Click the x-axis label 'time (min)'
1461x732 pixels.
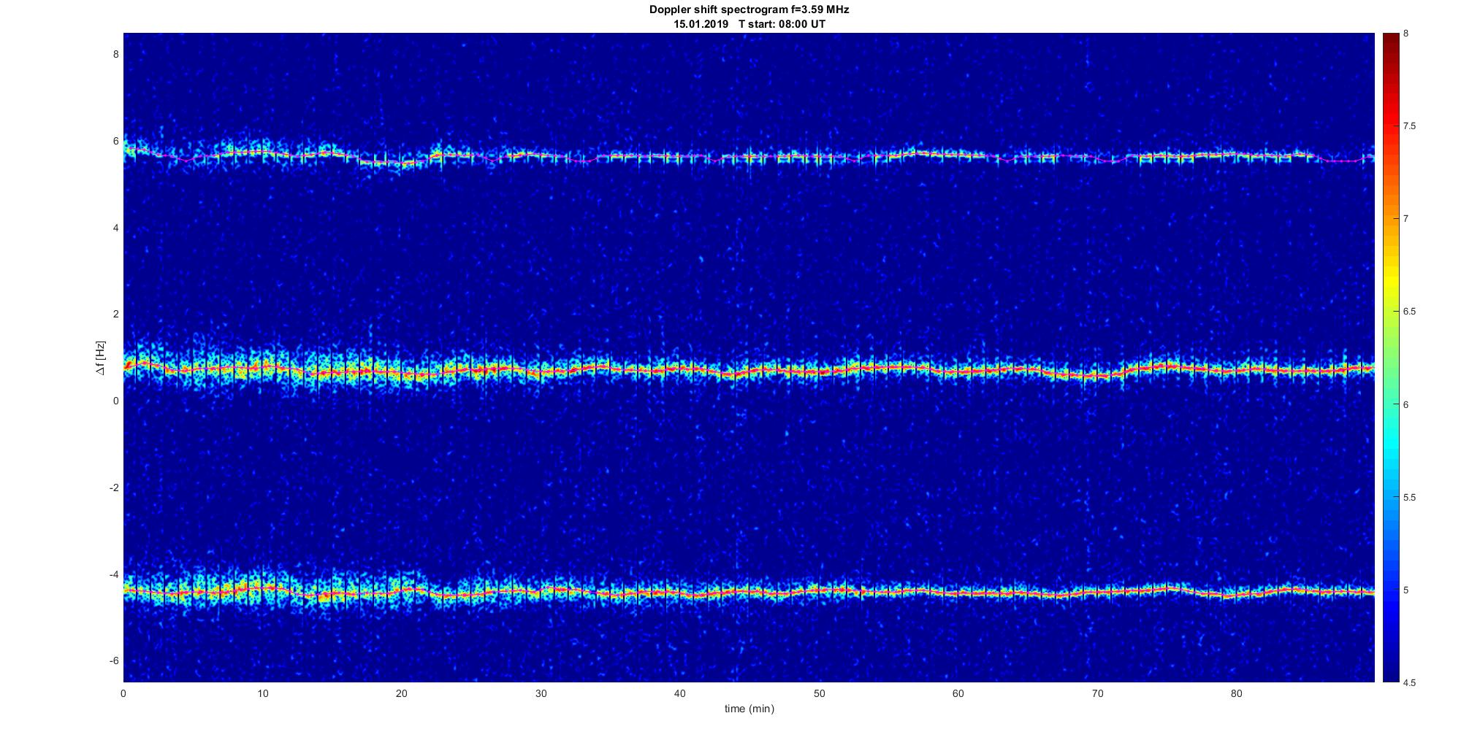point(749,709)
